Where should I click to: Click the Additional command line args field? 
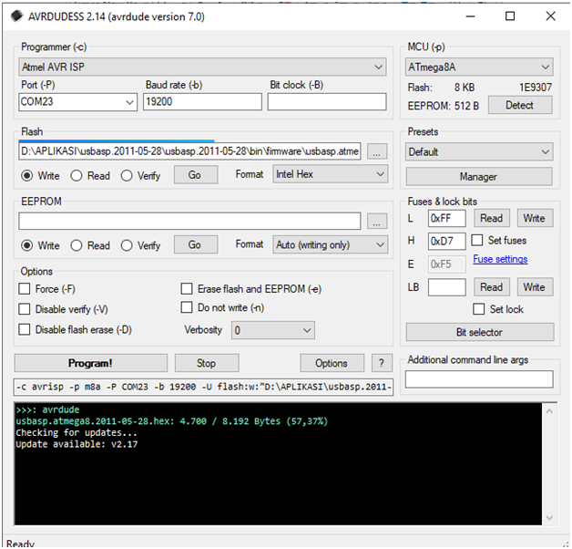click(x=478, y=379)
